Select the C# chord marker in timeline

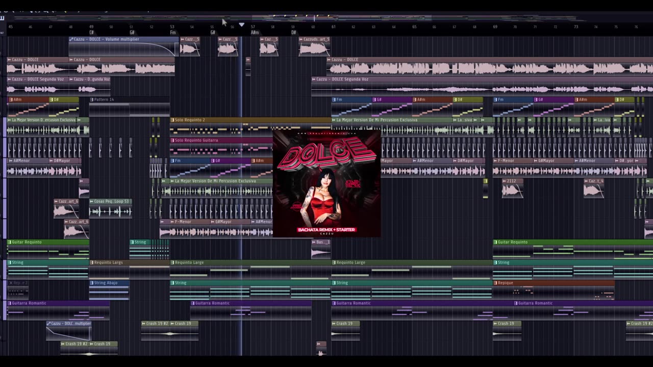[x=91, y=33]
